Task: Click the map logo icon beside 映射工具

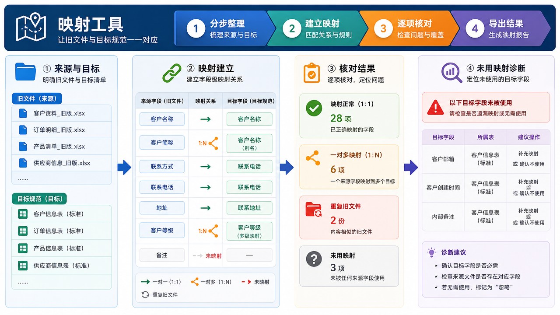Action: pyautogui.click(x=31, y=28)
